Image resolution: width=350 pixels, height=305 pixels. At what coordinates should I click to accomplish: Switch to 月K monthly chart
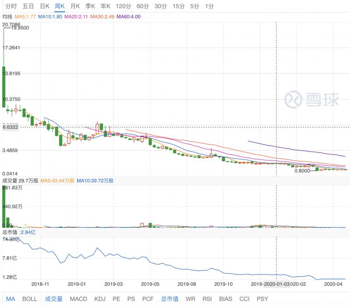[75, 6]
